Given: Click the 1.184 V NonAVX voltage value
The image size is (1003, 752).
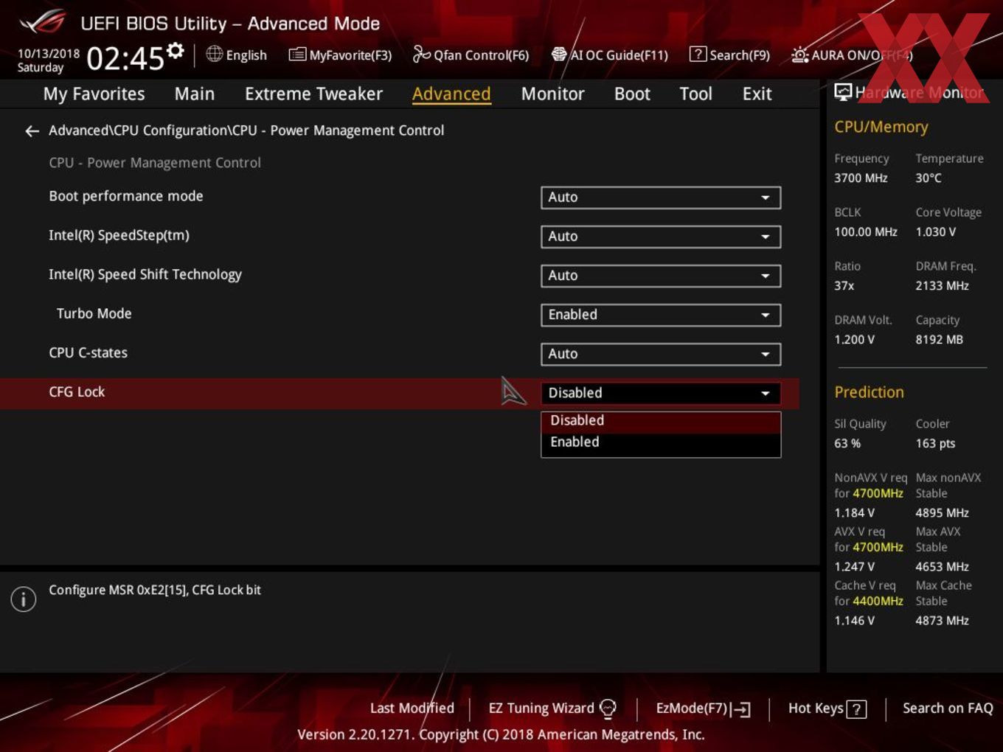Looking at the screenshot, I should click(854, 513).
